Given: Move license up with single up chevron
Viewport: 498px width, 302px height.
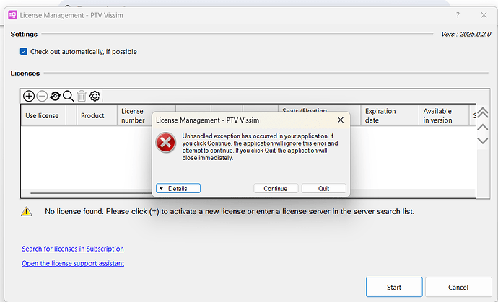Looking at the screenshot, I should tap(482, 127).
